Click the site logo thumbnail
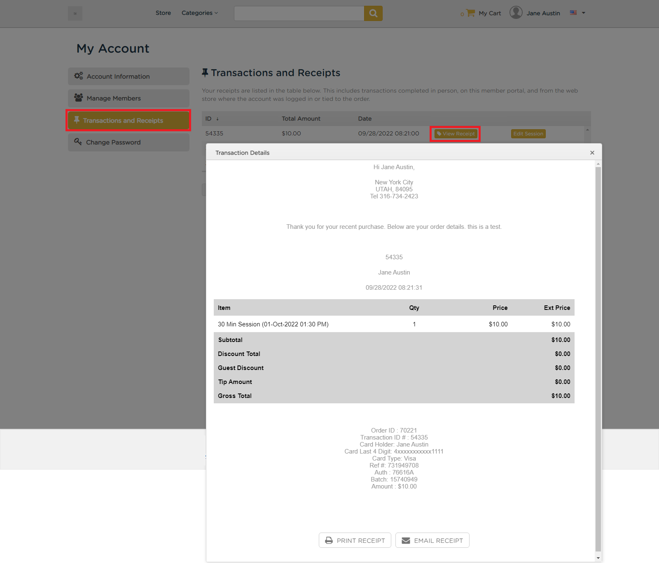This screenshot has height=563, width=659. coord(75,13)
